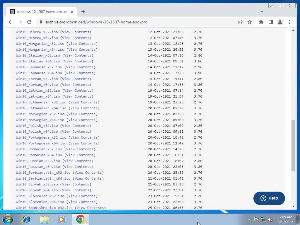Download Win10_Slovenian_x32.iso
The width and height of the screenshot is (300, 225).
click(40, 196)
